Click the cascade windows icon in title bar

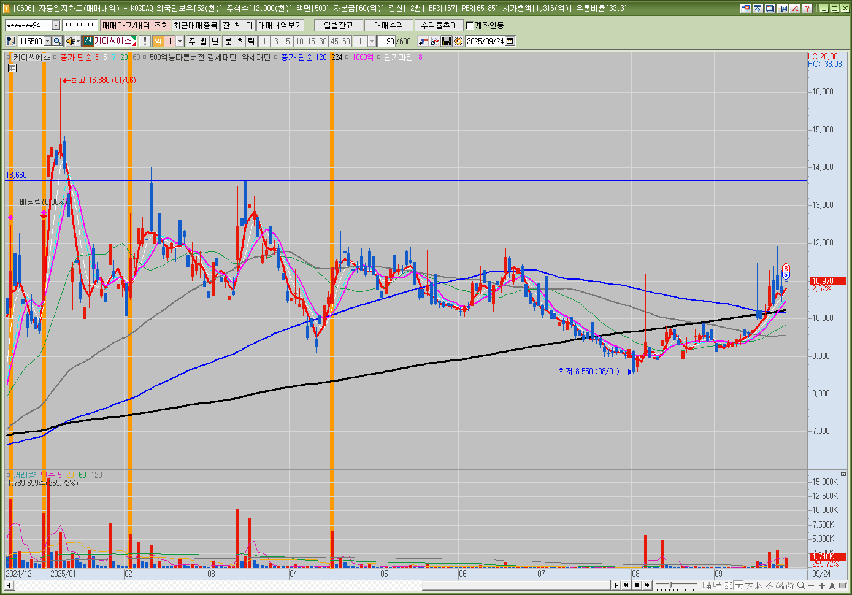click(x=770, y=9)
